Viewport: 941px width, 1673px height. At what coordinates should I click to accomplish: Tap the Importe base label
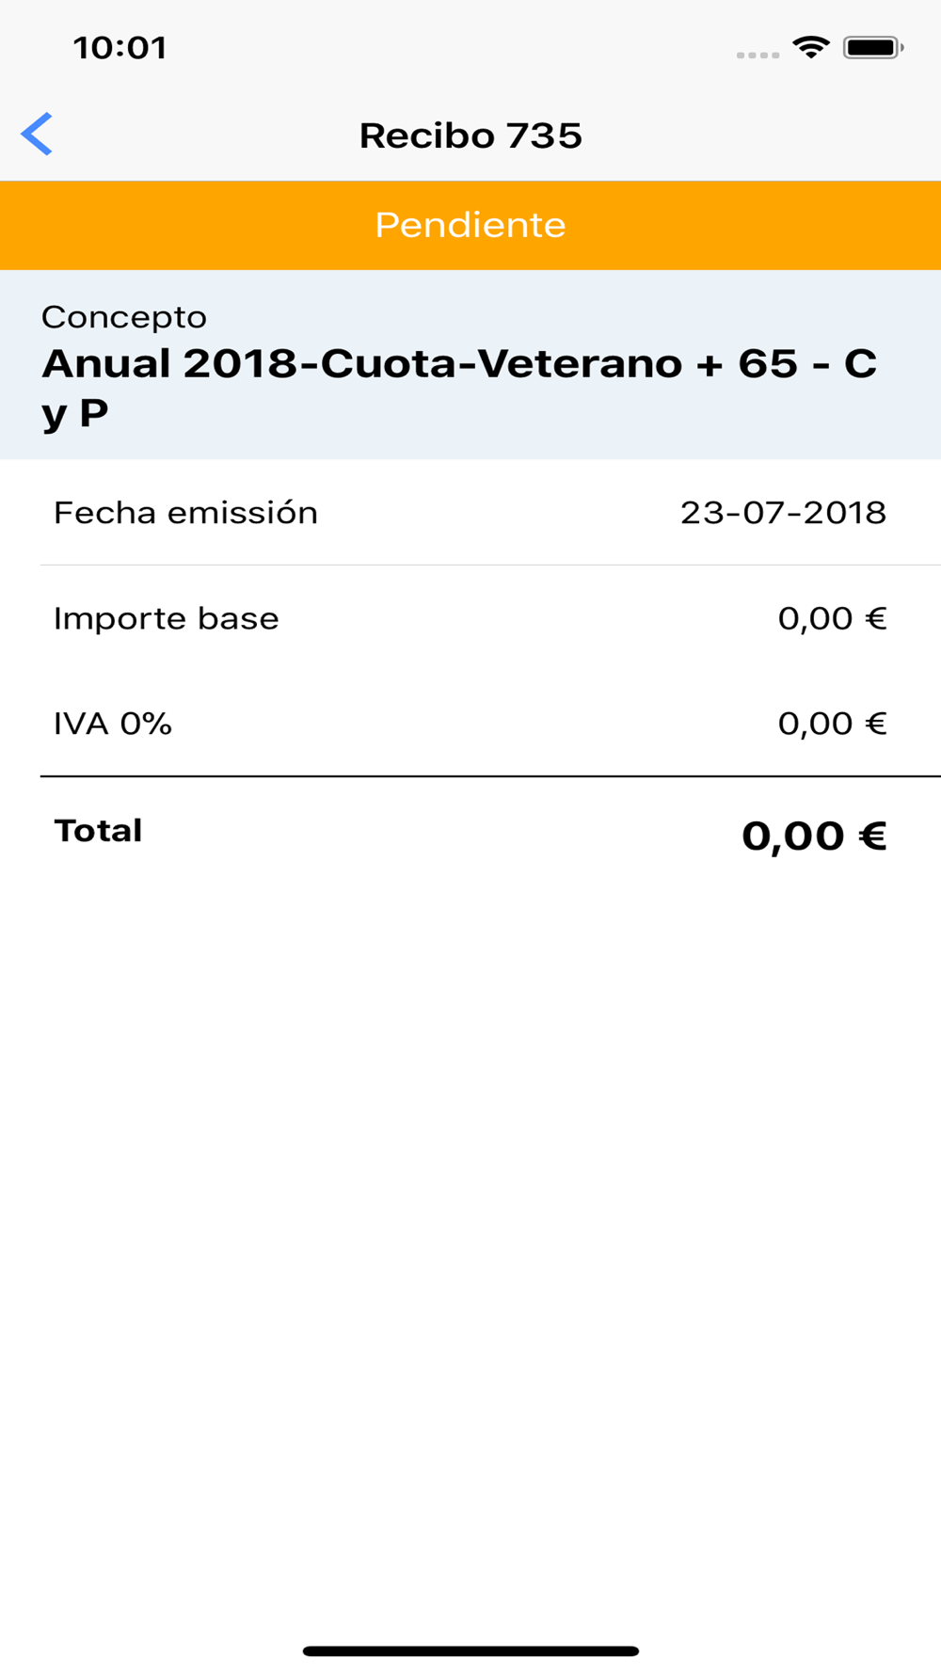pyautogui.click(x=166, y=618)
